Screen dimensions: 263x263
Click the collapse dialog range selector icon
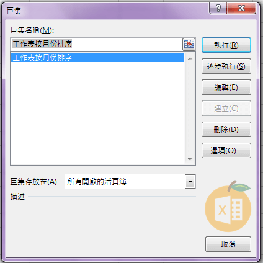pos(189,44)
